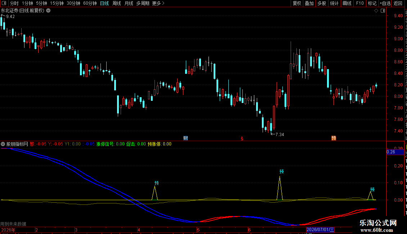Switch to 分时 intraday view
The width and height of the screenshot is (407, 234).
pyautogui.click(x=14, y=3)
